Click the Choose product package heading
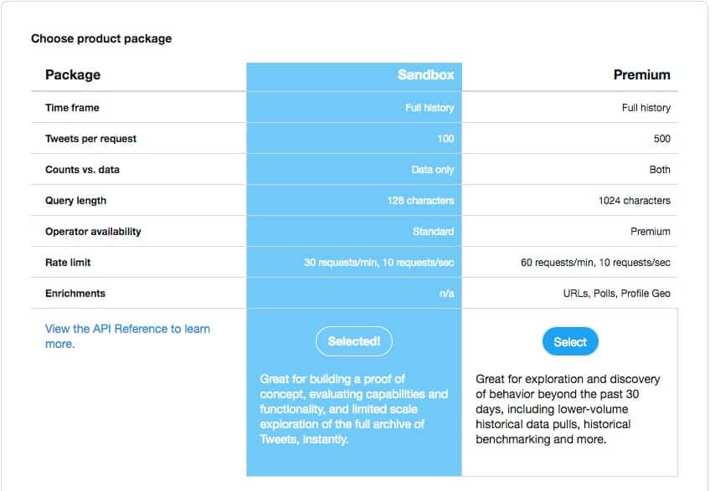 tap(100, 38)
